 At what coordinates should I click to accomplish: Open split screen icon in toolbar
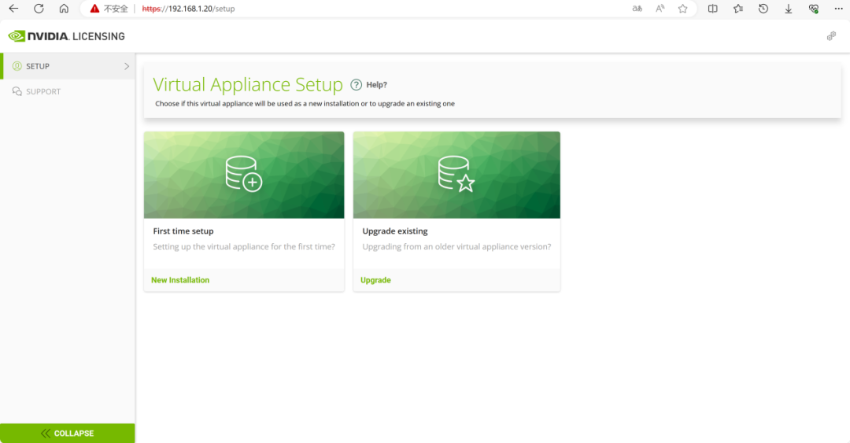click(713, 9)
